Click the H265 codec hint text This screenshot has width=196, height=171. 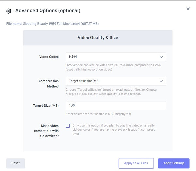click(x=113, y=67)
